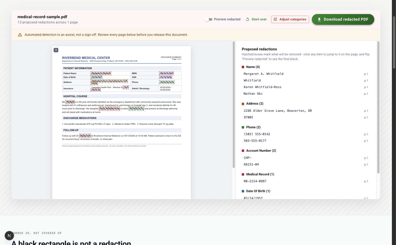Click the hatched Patient Name redaction box
The width and height of the screenshot is (396, 245).
click(x=101, y=73)
